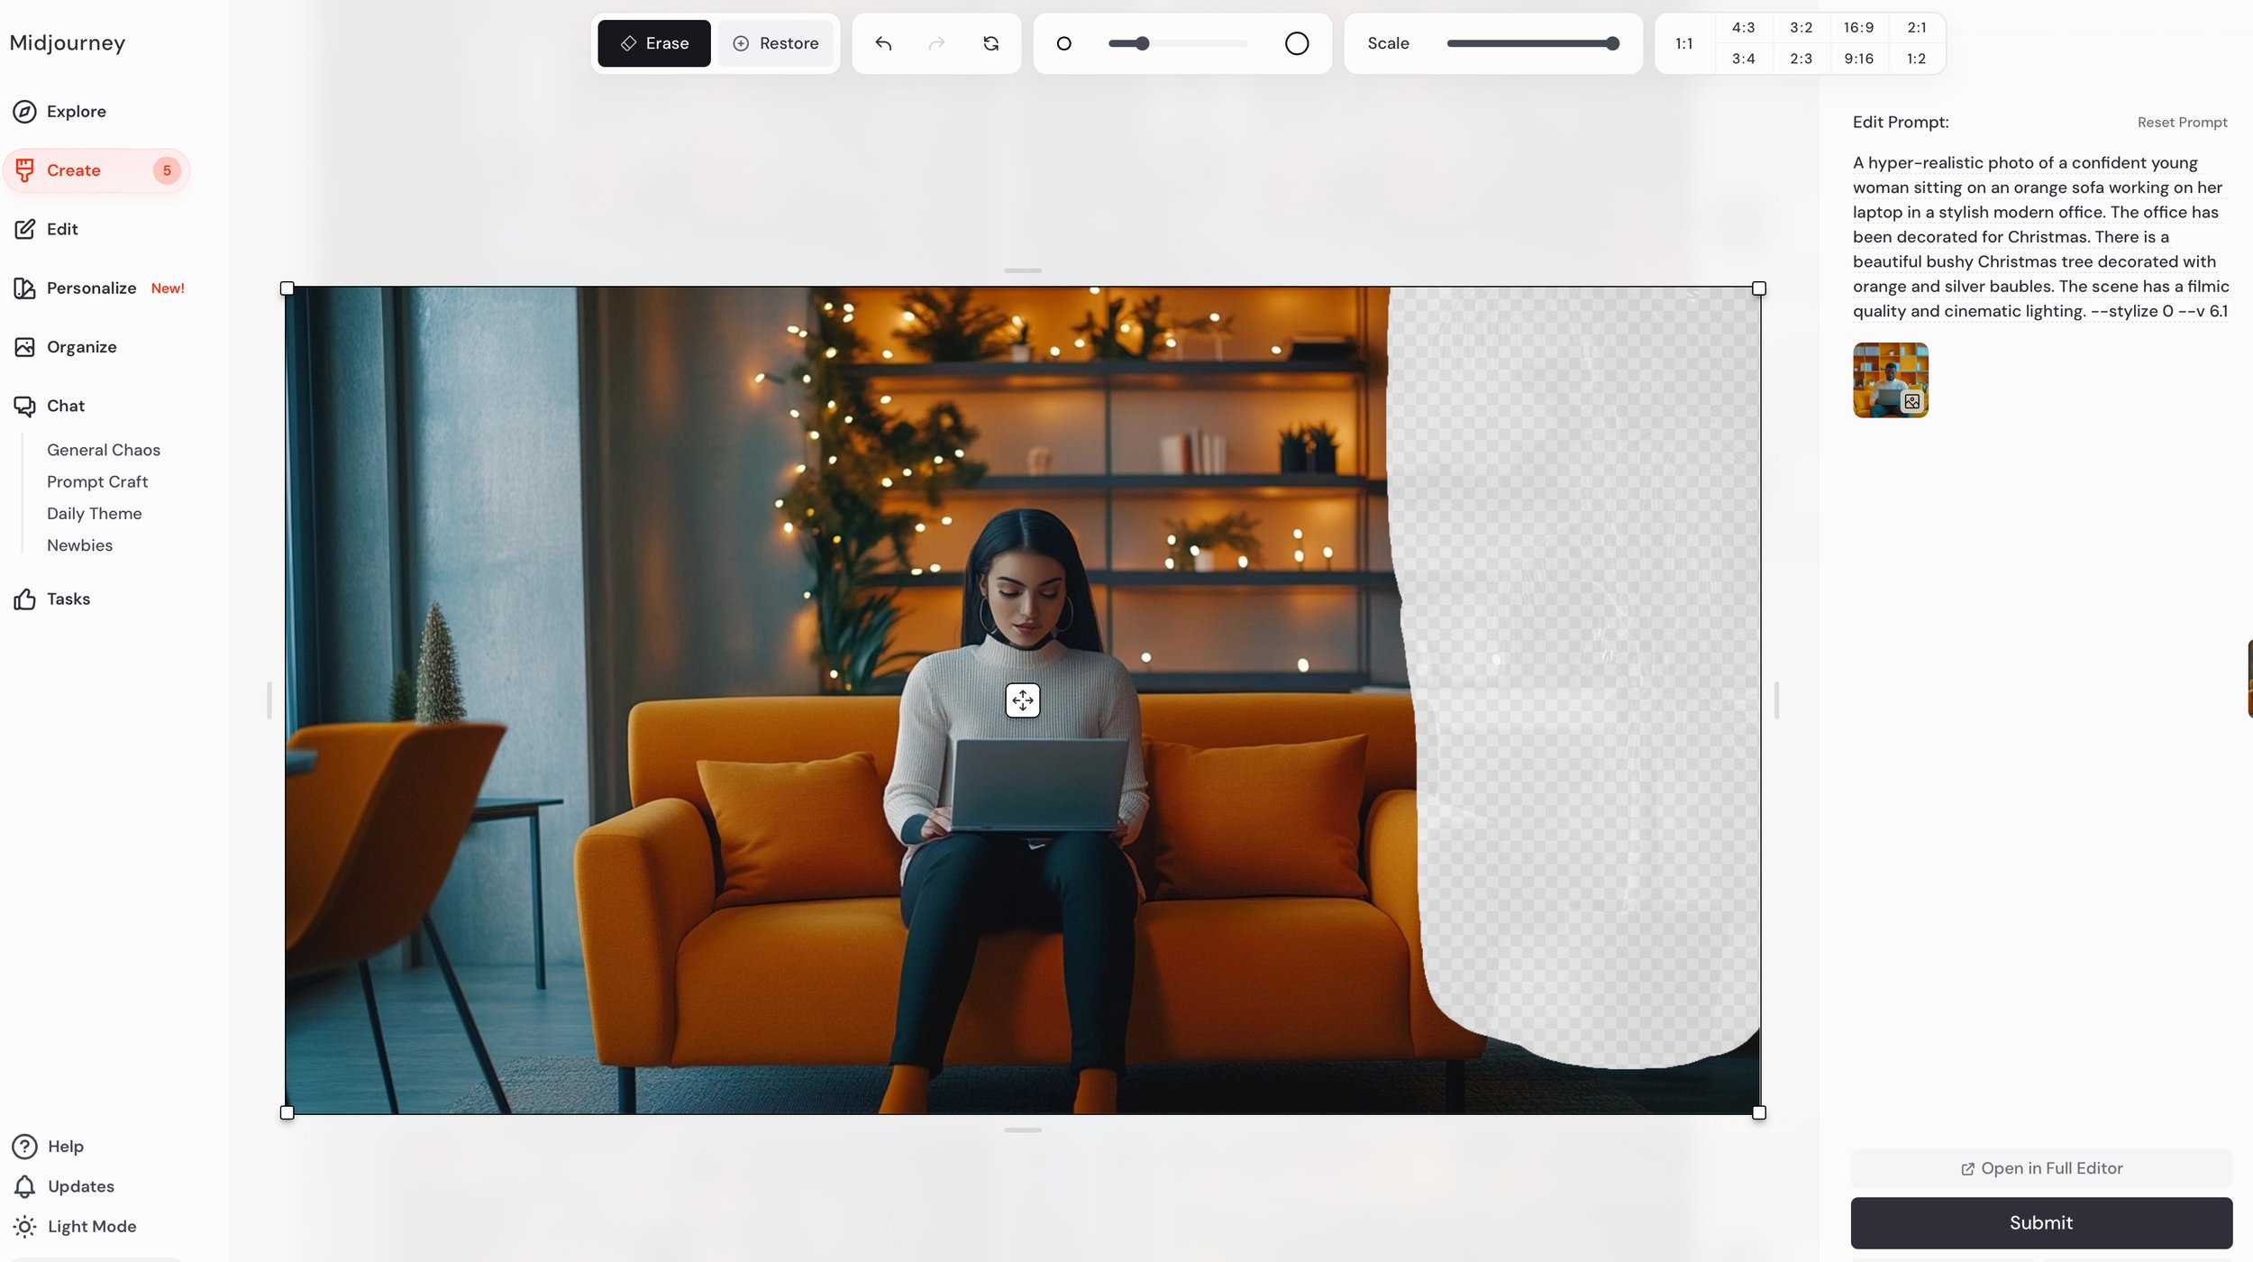Click the Edit pencil icon in sidebar
The image size is (2253, 1262).
click(x=24, y=229)
